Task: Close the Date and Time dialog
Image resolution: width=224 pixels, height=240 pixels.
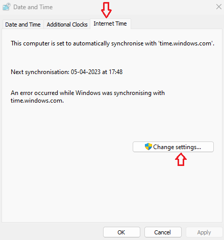Action: (x=219, y=7)
